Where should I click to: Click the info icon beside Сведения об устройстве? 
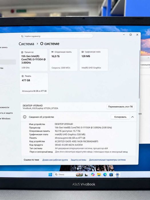(25, 117)
